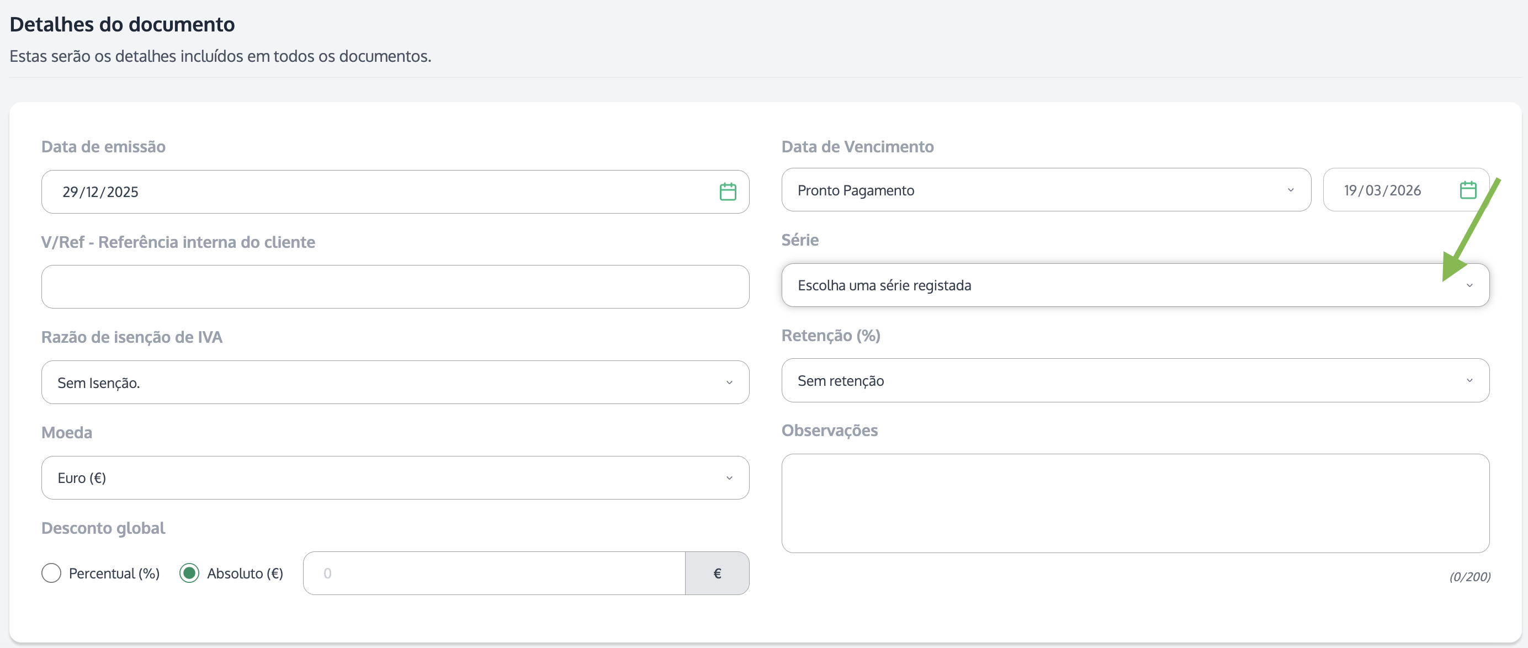The height and width of the screenshot is (648, 1528).
Task: Click the euro symbol addon box
Action: 717,573
